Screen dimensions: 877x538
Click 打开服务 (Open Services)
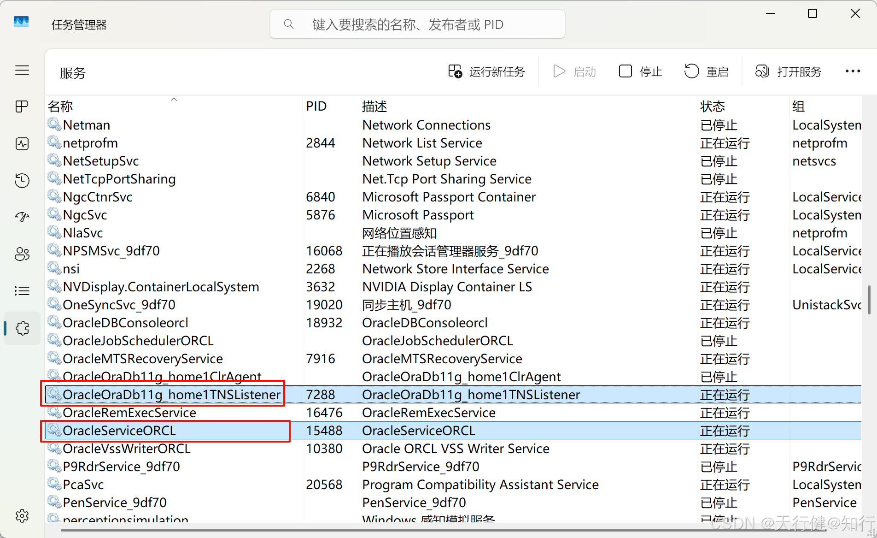pyautogui.click(x=789, y=71)
